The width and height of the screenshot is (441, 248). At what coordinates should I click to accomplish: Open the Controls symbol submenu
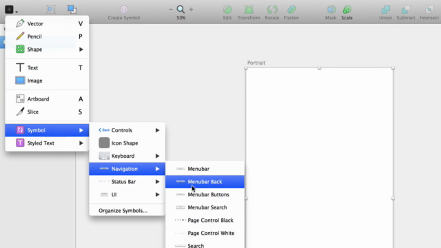tap(127, 130)
